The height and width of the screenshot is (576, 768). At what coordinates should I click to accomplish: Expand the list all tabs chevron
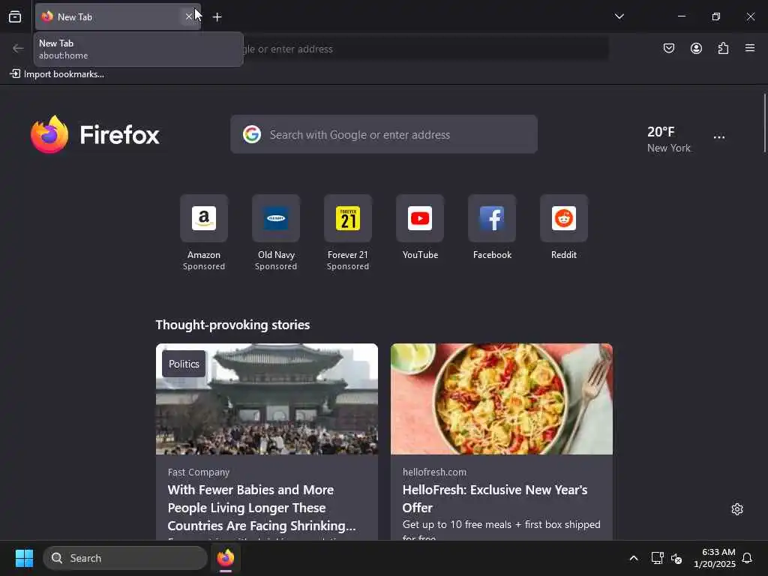click(x=619, y=16)
